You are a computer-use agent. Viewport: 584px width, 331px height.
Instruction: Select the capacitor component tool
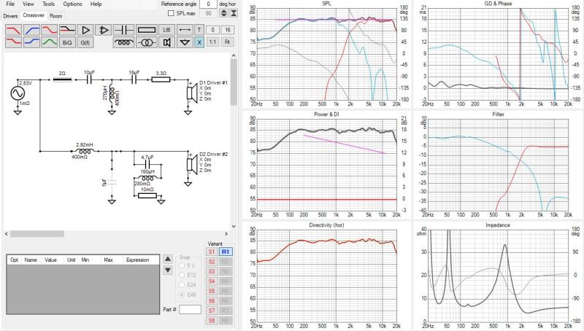click(124, 29)
